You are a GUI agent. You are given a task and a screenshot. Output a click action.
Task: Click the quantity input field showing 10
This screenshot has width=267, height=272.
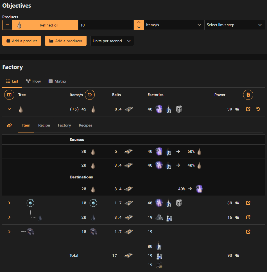click(106, 25)
